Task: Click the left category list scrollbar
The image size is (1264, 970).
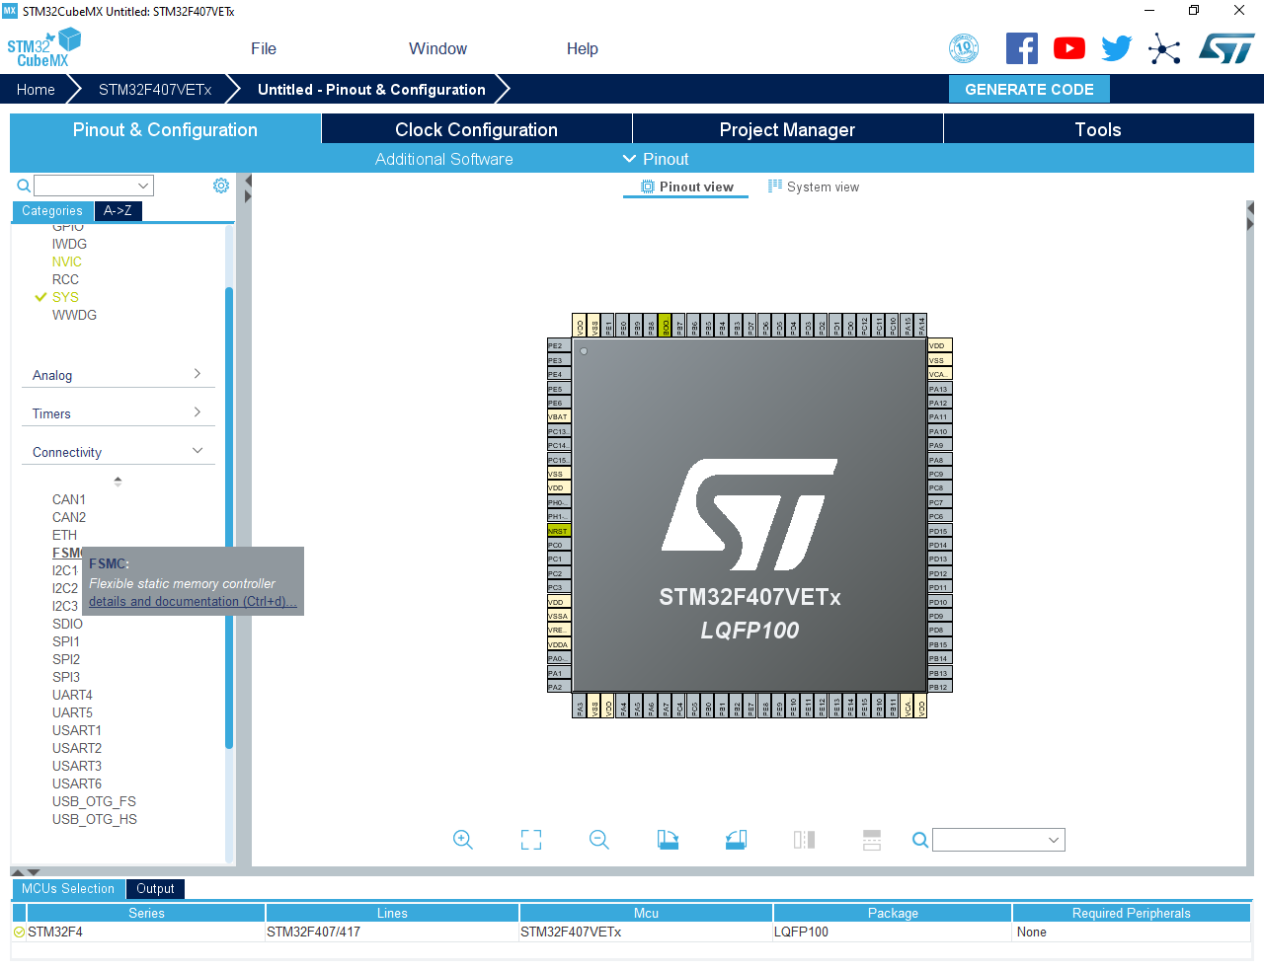Action: [x=229, y=518]
